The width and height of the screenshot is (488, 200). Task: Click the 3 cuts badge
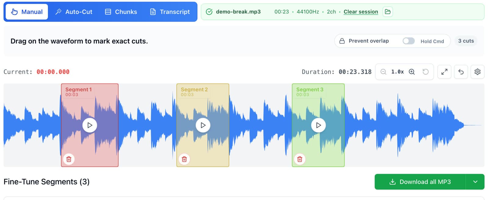click(x=466, y=41)
